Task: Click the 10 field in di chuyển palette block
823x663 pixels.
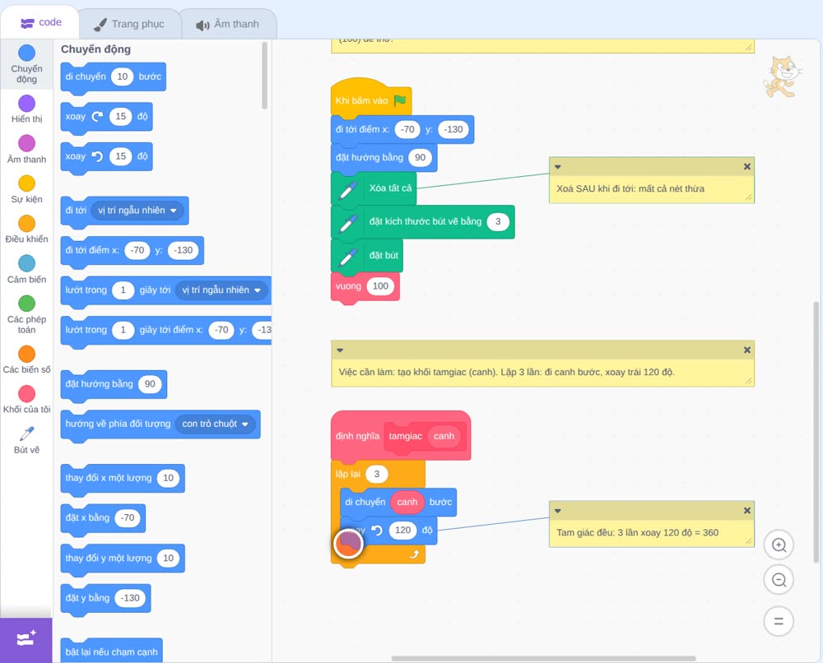Action: (123, 76)
